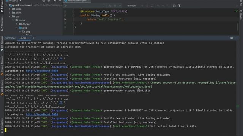The height and width of the screenshot is (136, 243).
Task: Collapse the org package
Action: click(20, 32)
